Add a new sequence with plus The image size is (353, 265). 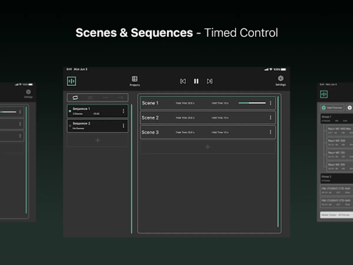point(98,140)
